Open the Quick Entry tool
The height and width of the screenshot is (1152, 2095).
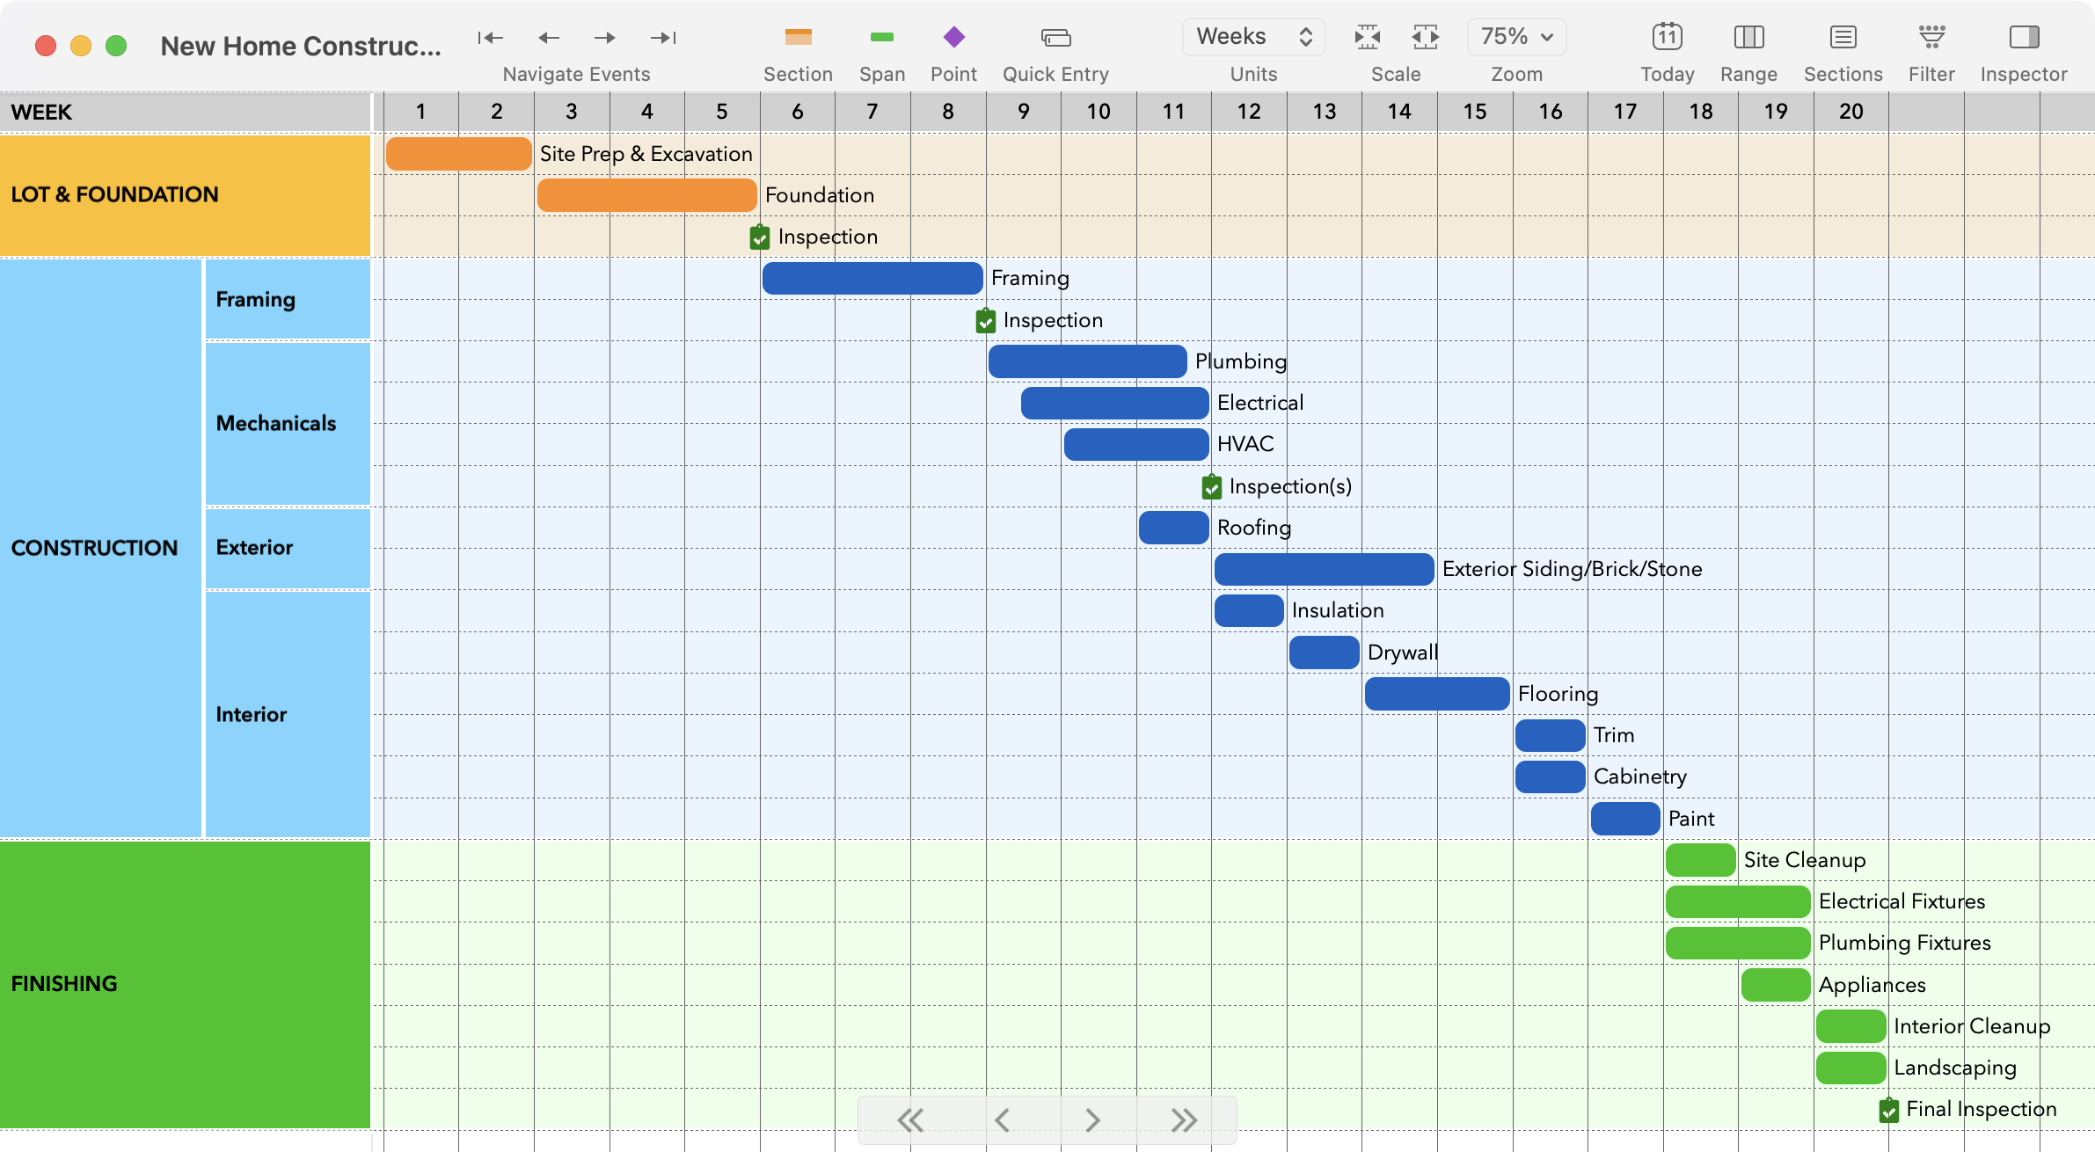click(1055, 37)
